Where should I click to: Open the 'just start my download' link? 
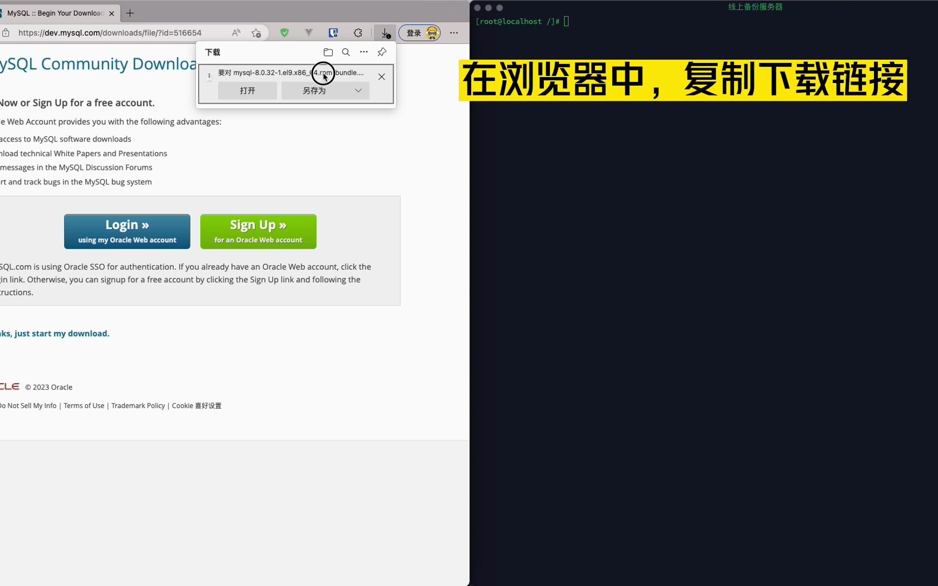(54, 333)
